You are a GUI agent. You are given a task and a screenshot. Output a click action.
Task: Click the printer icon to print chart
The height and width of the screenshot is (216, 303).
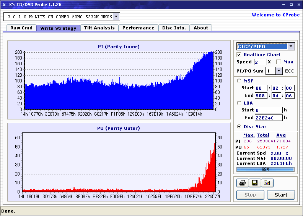[x=242, y=183]
